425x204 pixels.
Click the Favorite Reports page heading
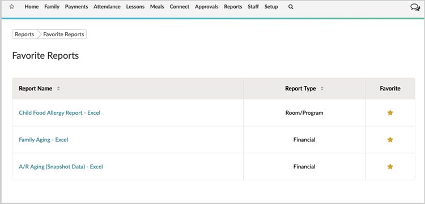pyautogui.click(x=45, y=55)
